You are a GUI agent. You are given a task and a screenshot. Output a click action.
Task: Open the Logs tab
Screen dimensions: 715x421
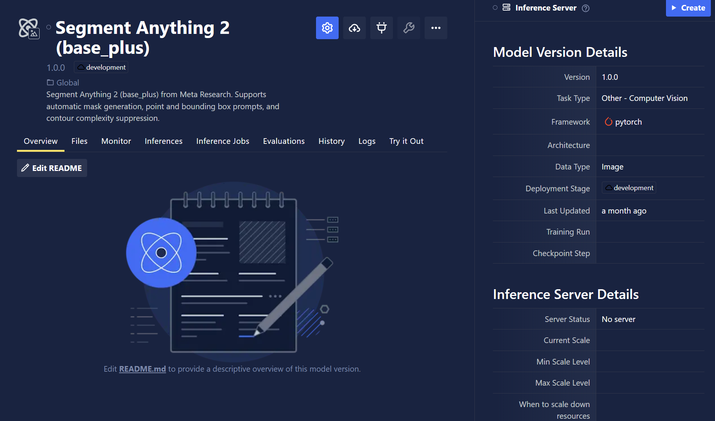click(367, 141)
